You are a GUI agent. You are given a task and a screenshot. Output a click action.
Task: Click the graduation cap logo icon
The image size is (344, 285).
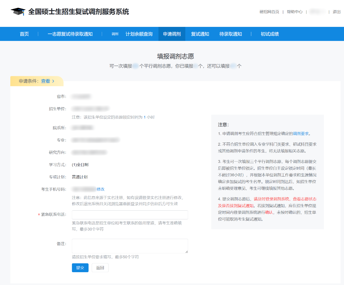tap(18, 11)
